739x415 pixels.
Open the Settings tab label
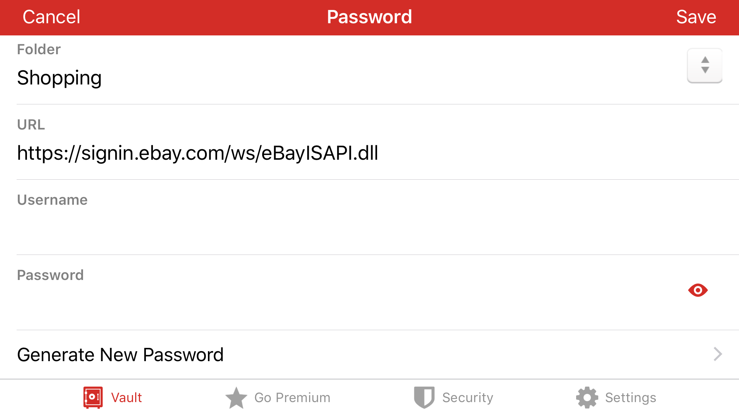pos(630,398)
